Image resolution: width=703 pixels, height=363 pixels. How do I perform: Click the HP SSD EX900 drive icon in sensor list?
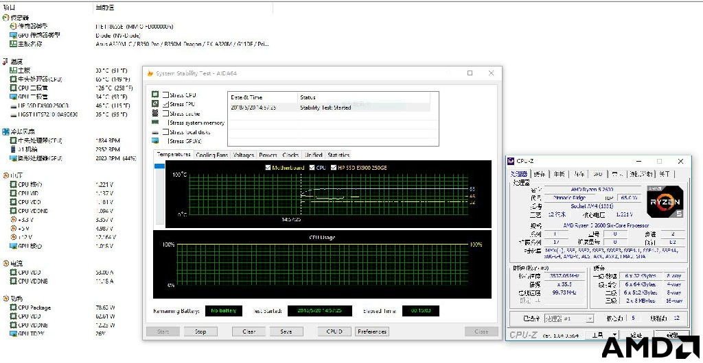(14, 106)
